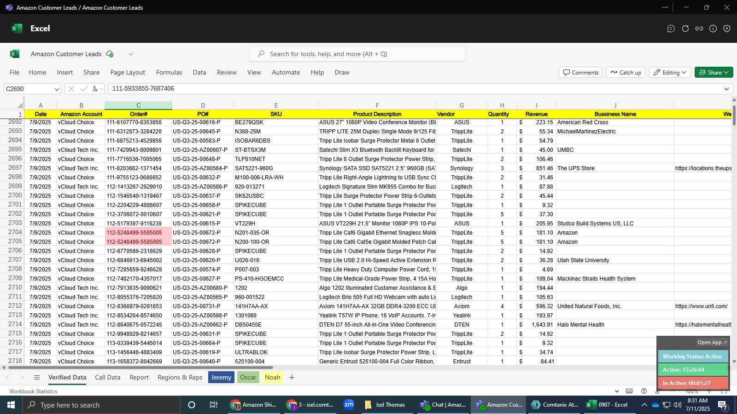Click Open App in the tracker widget
The image size is (737, 414).
click(x=712, y=342)
